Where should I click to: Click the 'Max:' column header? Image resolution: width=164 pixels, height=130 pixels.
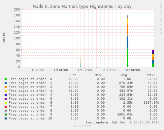(x=151, y=75)
